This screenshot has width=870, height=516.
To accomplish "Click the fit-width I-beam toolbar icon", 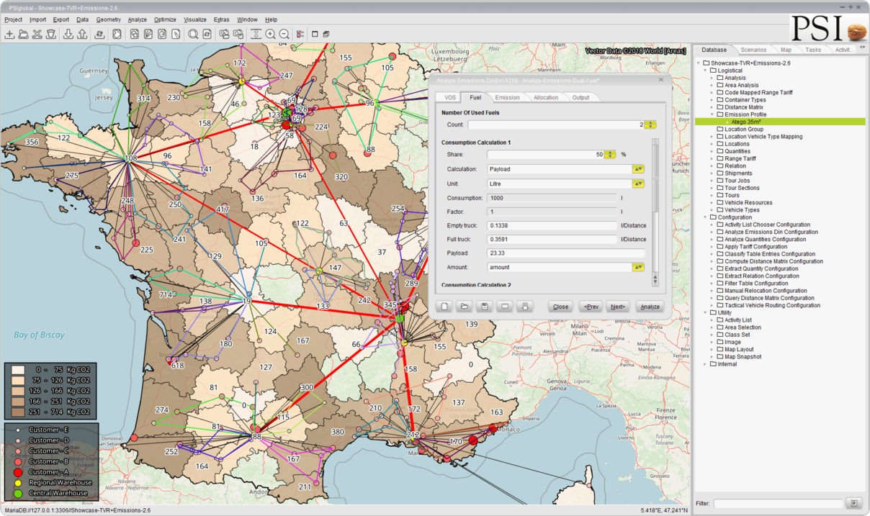I will (256, 34).
